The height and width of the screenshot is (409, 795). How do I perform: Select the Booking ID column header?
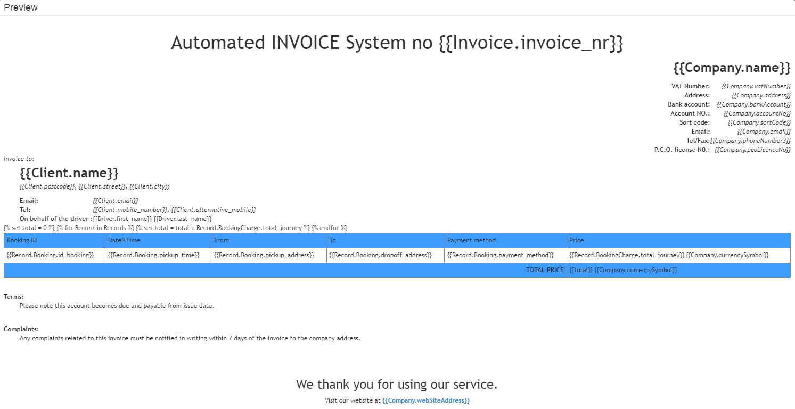click(21, 240)
